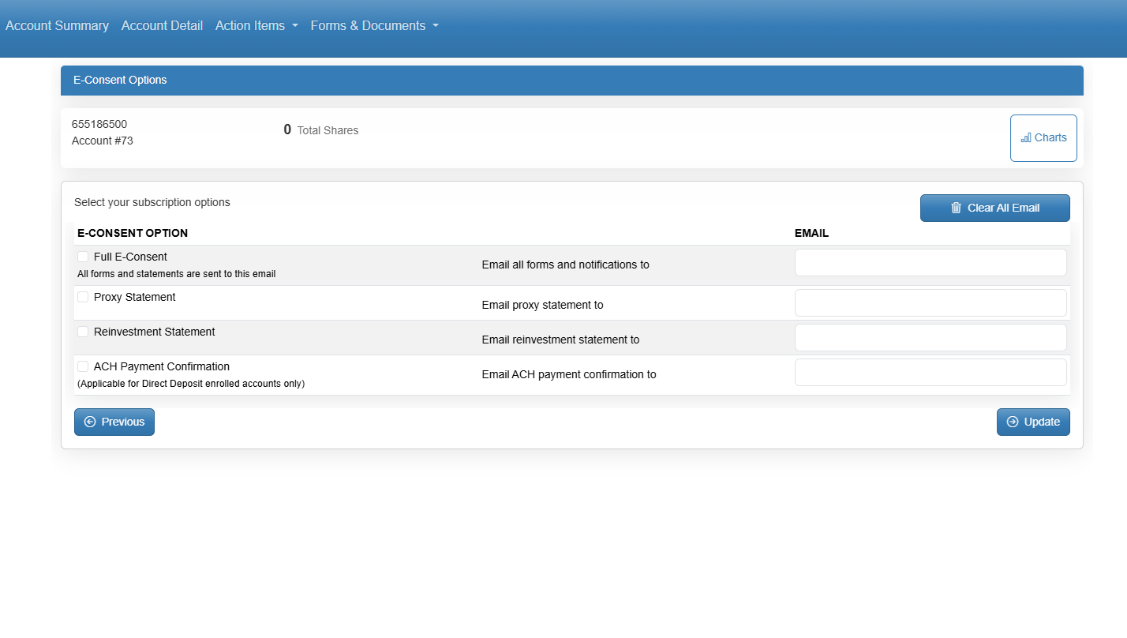The width and height of the screenshot is (1127, 638).
Task: Focus the Full E-Consent email field
Action: (930, 263)
